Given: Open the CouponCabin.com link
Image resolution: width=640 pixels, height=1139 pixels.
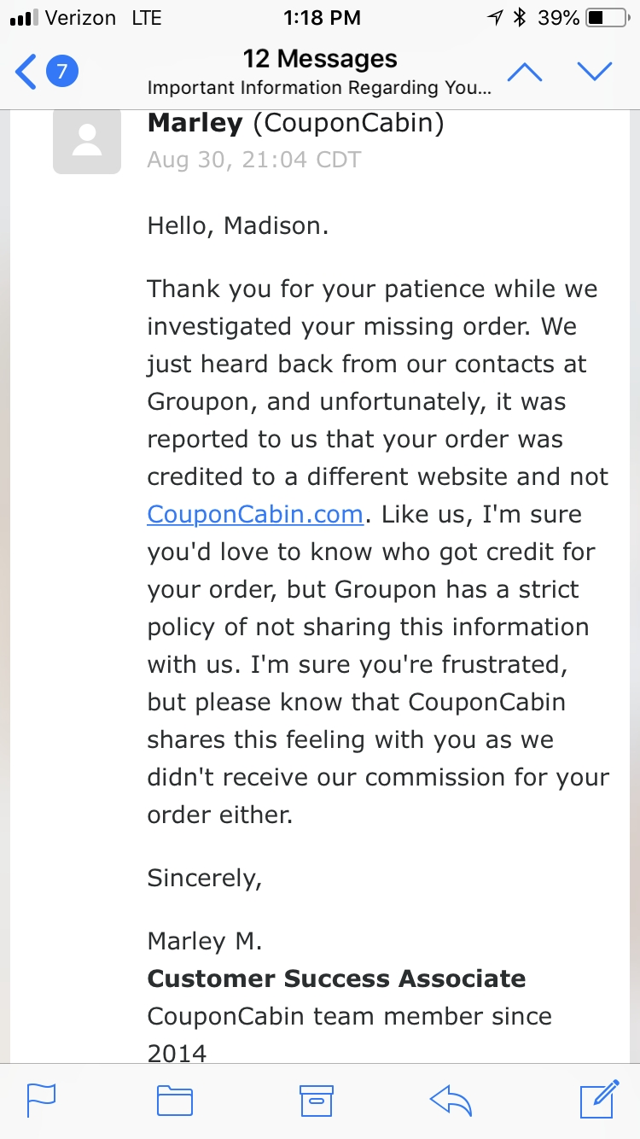Looking at the screenshot, I should [255, 514].
